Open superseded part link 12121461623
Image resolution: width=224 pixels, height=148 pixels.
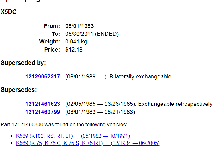pyautogui.click(x=43, y=104)
